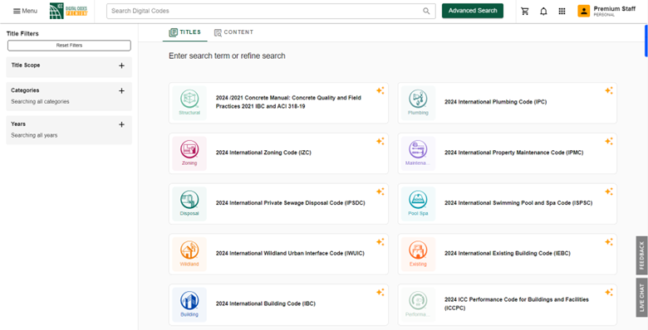This screenshot has width=648, height=330.
Task: Click the Maintenance category icon
Action: tap(418, 153)
